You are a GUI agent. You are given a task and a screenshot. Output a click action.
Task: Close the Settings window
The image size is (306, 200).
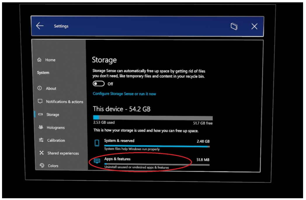(x=254, y=26)
